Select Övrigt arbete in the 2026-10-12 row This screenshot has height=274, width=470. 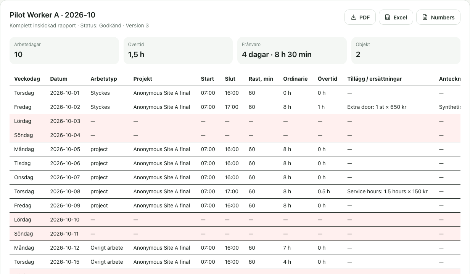(107, 248)
